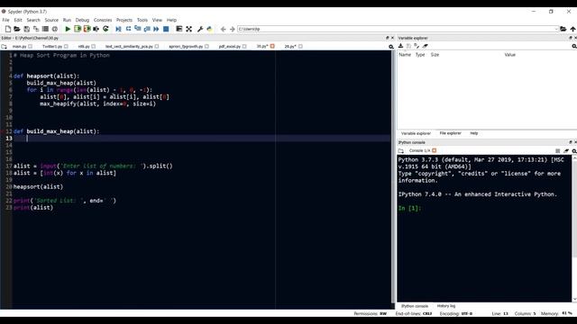Import data in Variable explorer
This screenshot has height=324, width=577.
(400, 46)
